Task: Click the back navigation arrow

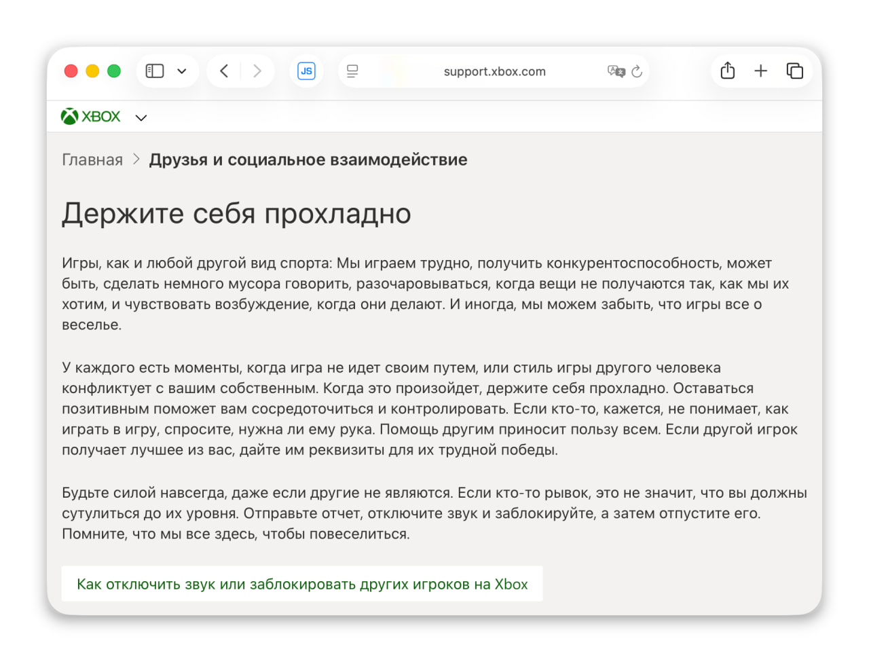Action: [224, 71]
